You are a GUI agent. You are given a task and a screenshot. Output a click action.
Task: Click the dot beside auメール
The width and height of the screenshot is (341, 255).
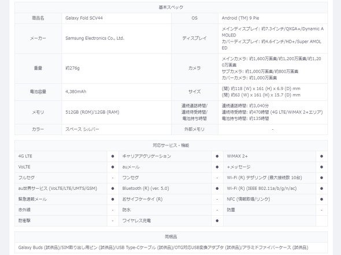click(217, 167)
